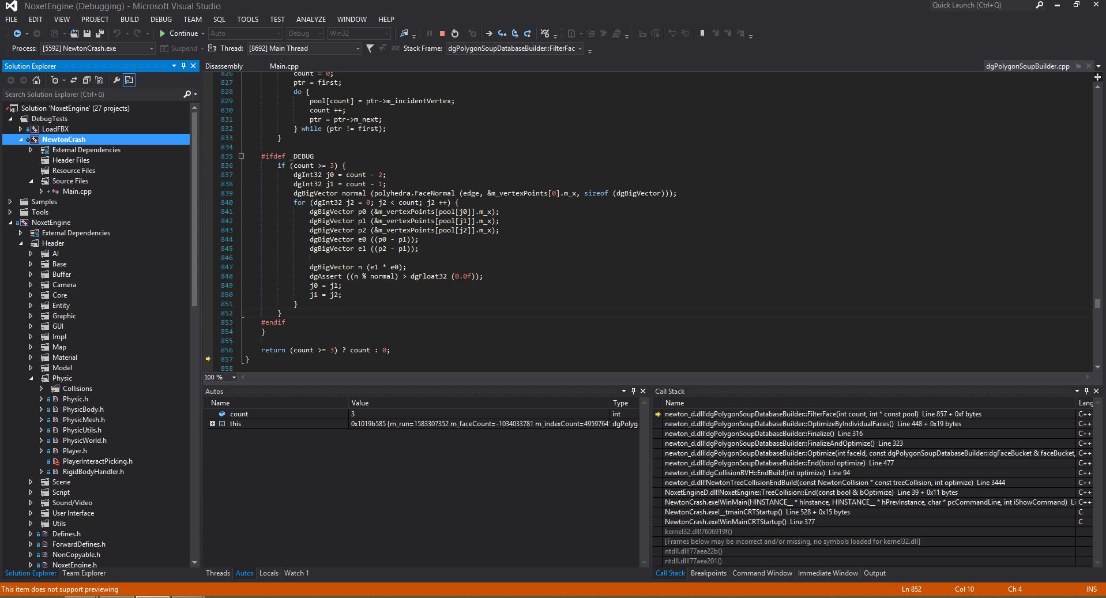
Task: Click the code editor vertical scrollbar thumb
Action: tap(1097, 303)
